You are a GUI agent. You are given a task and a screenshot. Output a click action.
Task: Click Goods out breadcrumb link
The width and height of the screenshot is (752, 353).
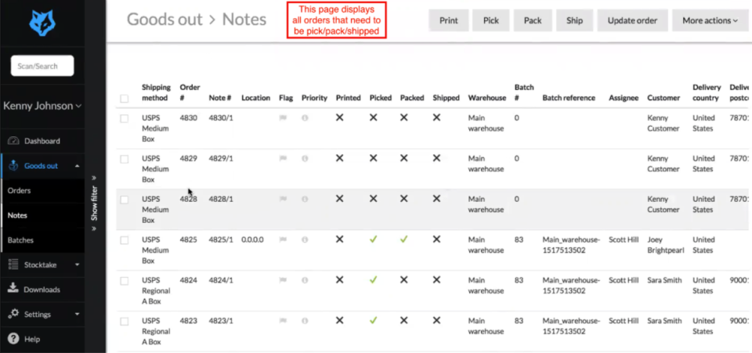[x=164, y=20]
